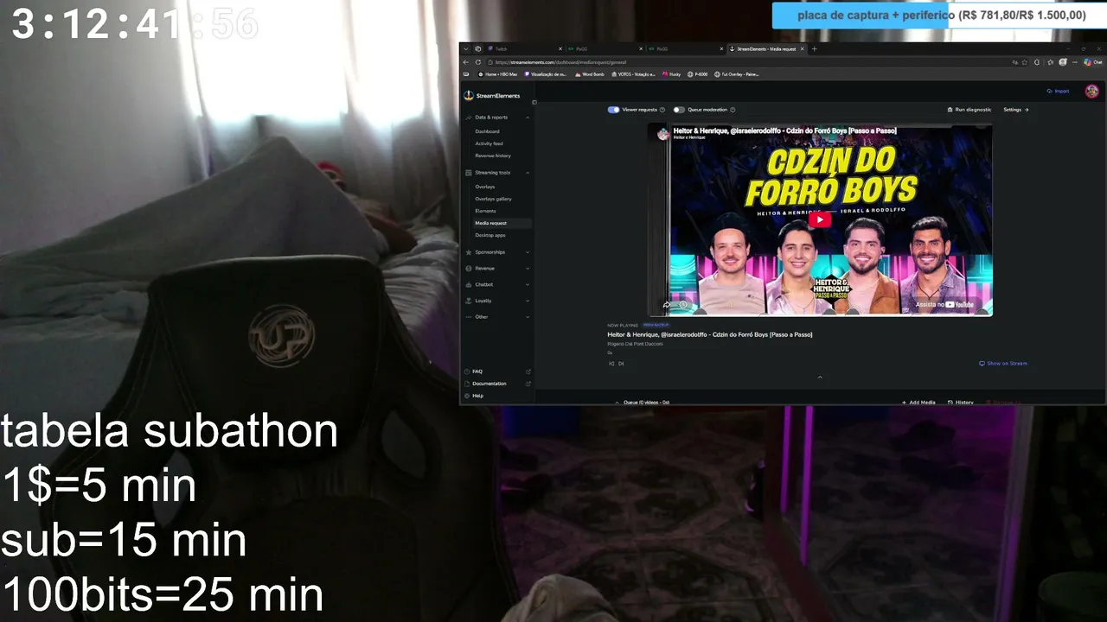
Task: Reload the StreamElements page
Action: [x=478, y=62]
